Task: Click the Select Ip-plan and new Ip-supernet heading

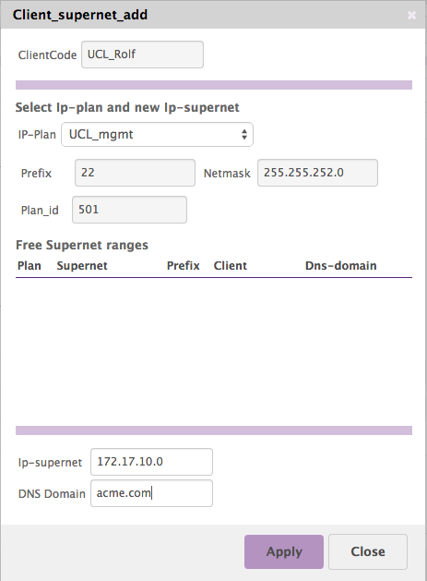Action: click(x=127, y=107)
